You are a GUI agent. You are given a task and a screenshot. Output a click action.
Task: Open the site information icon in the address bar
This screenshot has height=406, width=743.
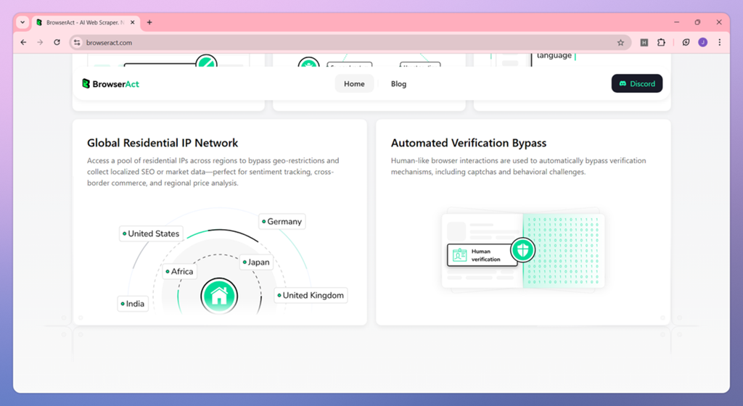77,43
